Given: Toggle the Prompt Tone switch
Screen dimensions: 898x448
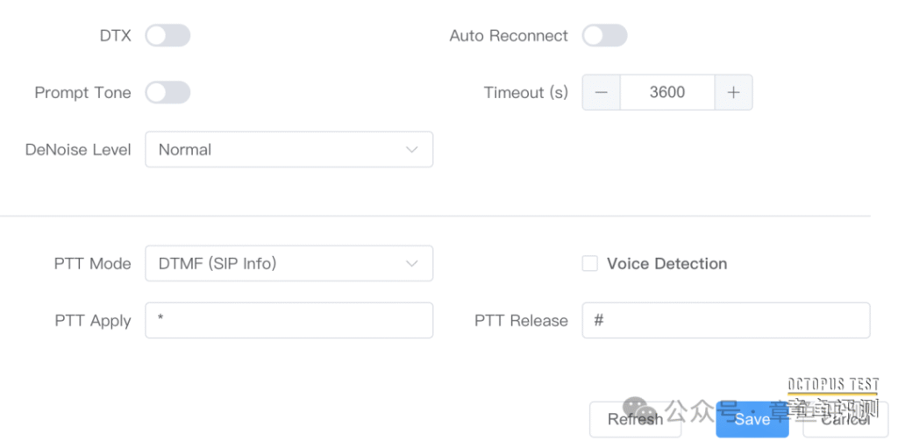Looking at the screenshot, I should (167, 92).
